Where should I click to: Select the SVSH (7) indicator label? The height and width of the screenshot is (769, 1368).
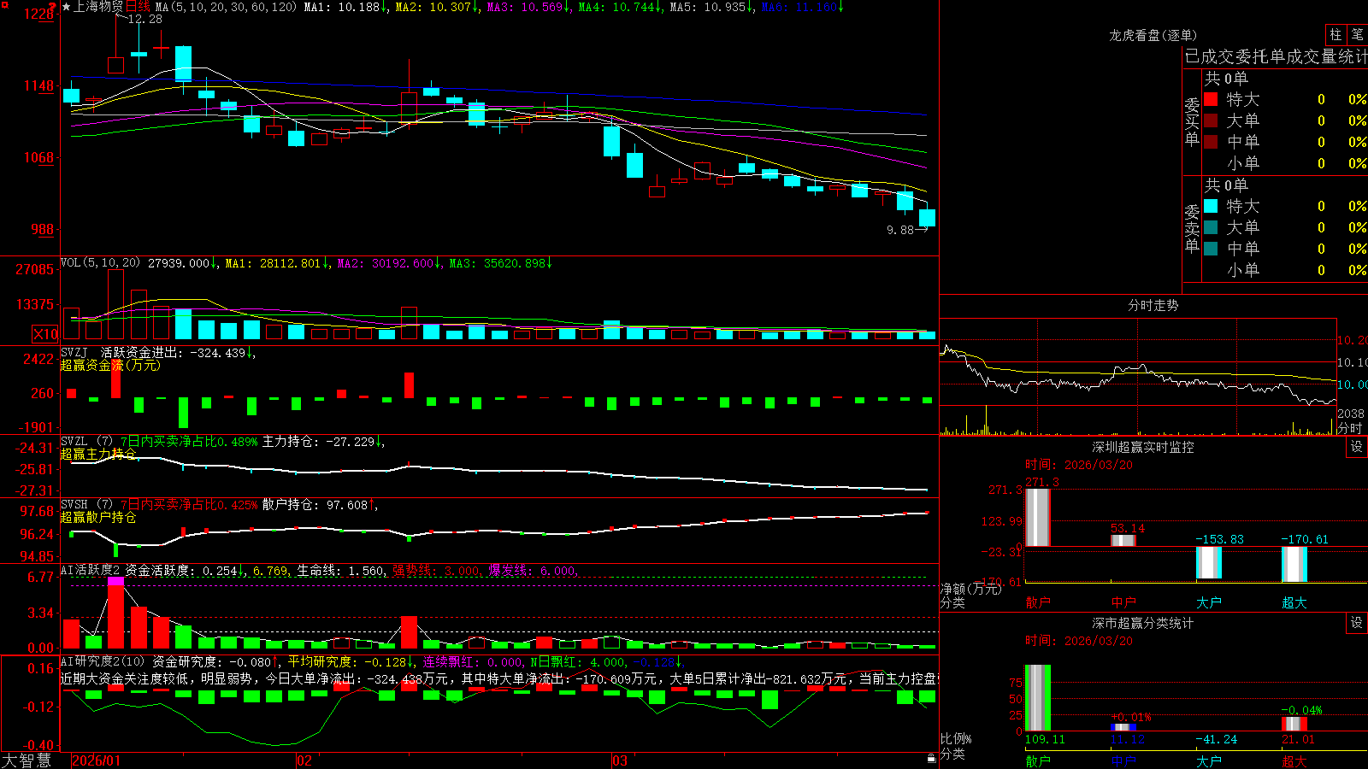coord(86,505)
